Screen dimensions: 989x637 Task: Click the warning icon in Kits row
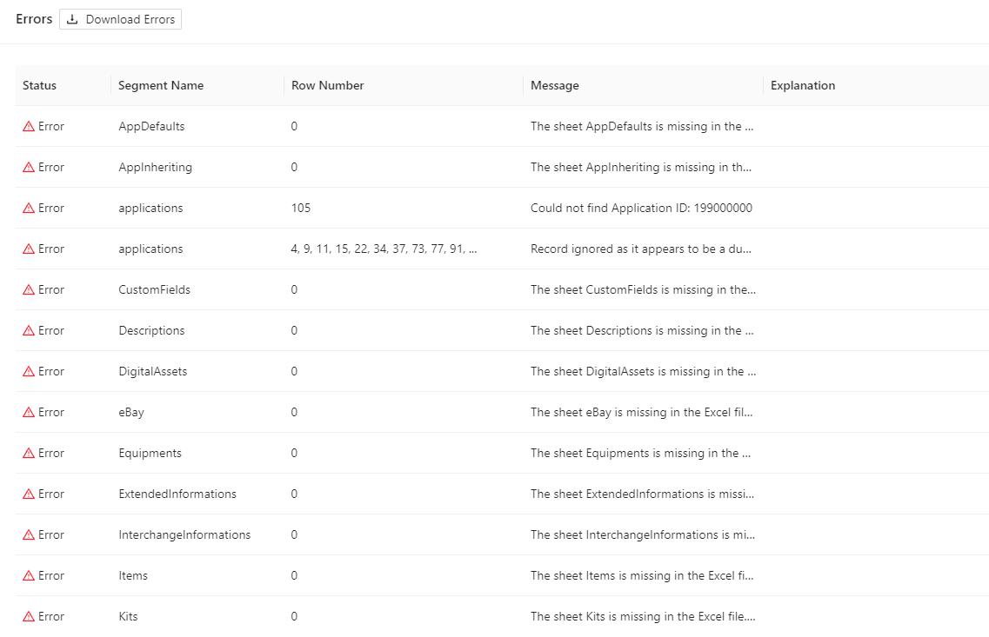tap(29, 616)
